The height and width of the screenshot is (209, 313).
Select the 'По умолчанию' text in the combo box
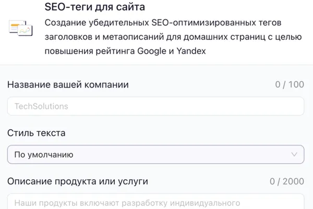point(44,155)
